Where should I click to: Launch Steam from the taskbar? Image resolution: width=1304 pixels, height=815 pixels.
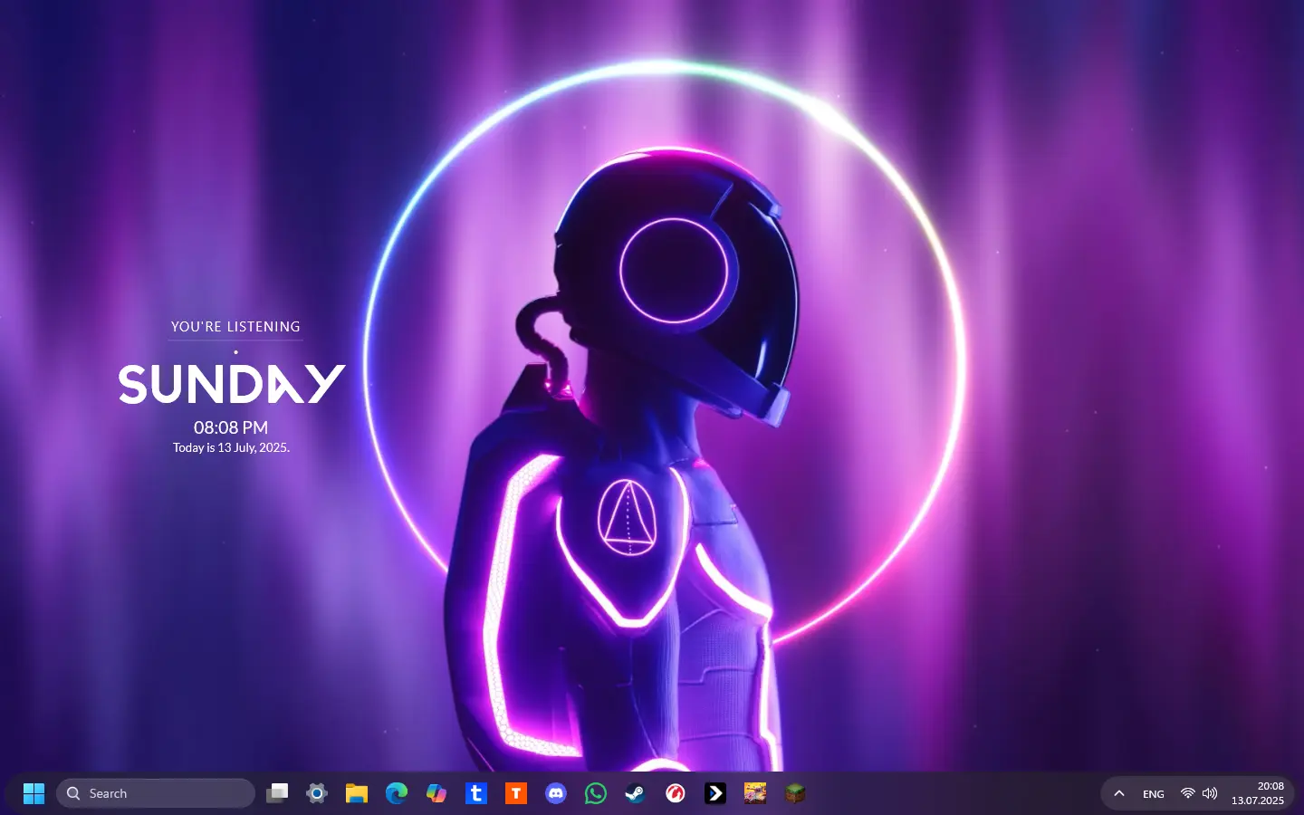[x=636, y=793]
